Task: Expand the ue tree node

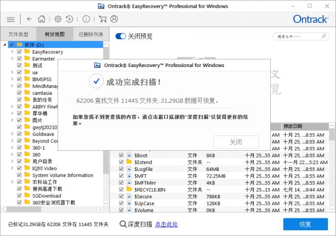Action: pos(12,72)
